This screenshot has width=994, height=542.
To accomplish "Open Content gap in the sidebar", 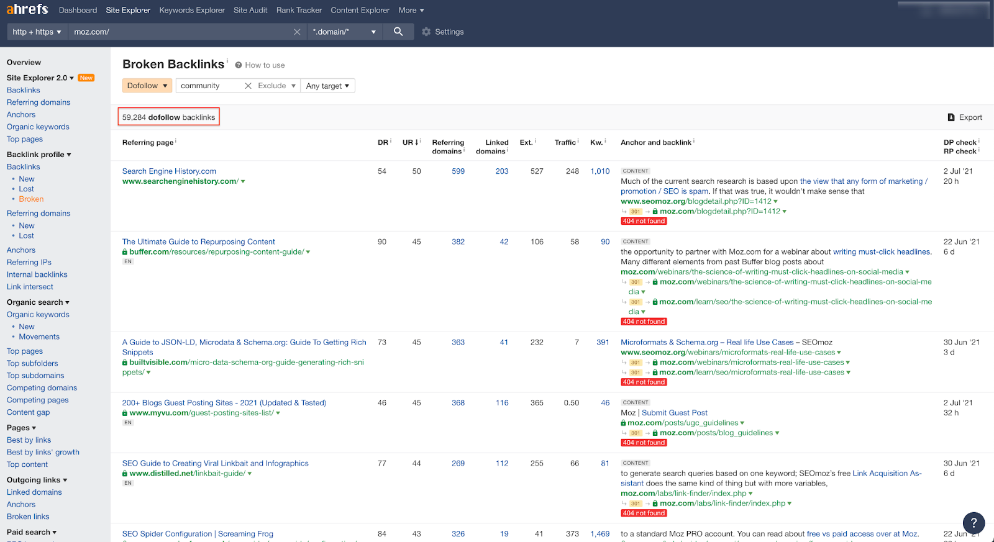I will [x=28, y=412].
